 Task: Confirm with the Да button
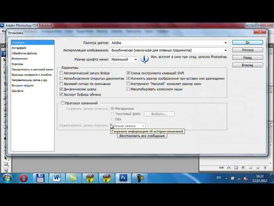247,42
